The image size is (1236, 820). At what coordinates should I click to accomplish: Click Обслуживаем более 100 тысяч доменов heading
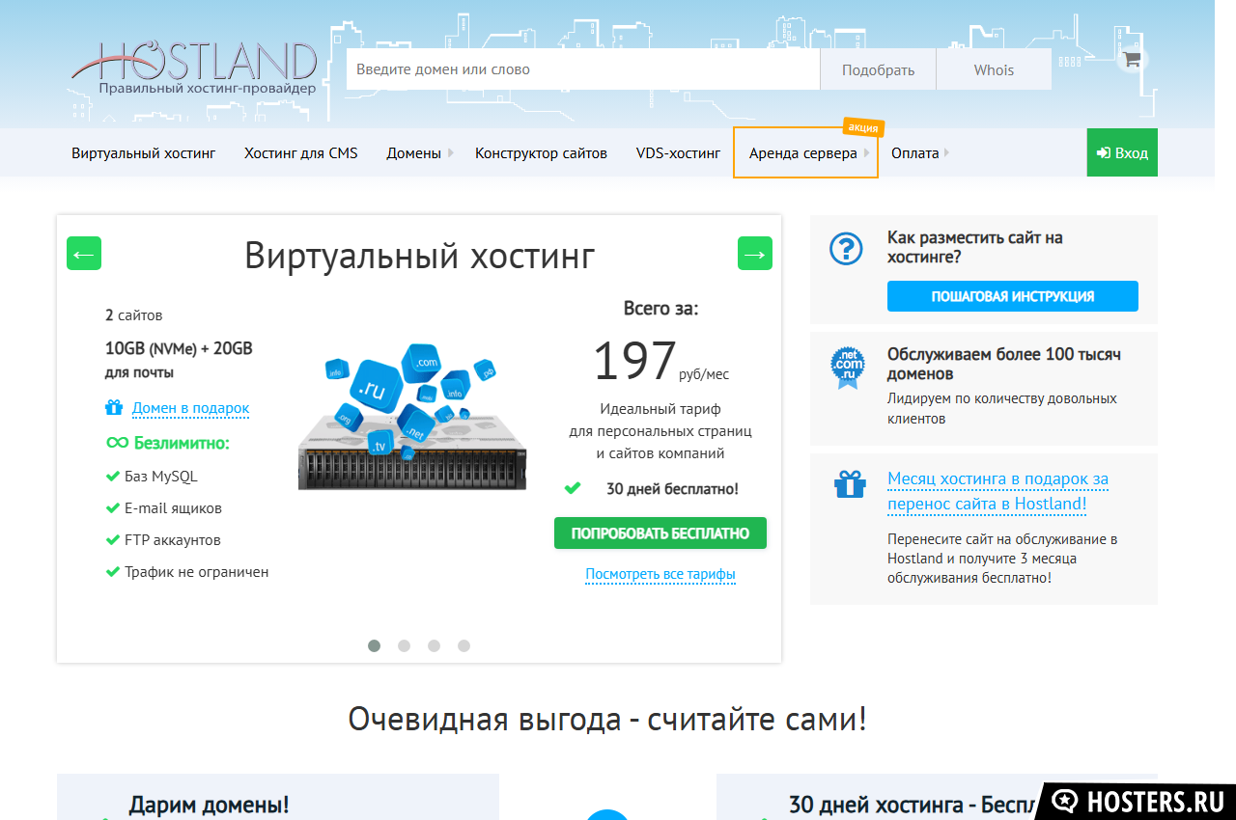1004,364
